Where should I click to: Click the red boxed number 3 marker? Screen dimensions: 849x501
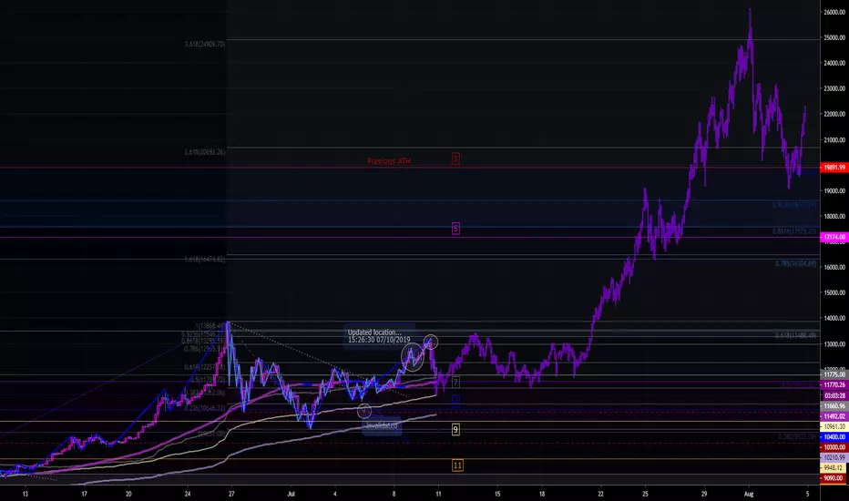[x=455, y=158]
